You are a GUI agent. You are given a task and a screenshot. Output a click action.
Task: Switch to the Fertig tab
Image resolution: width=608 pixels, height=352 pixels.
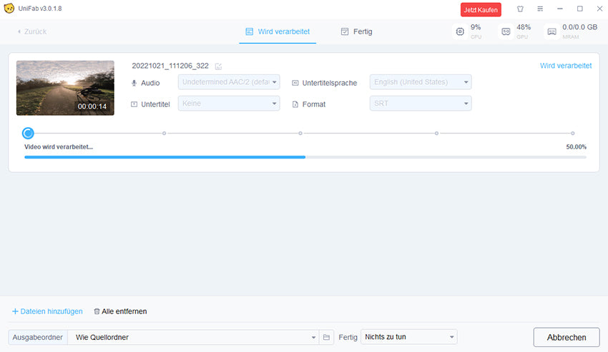coord(356,31)
